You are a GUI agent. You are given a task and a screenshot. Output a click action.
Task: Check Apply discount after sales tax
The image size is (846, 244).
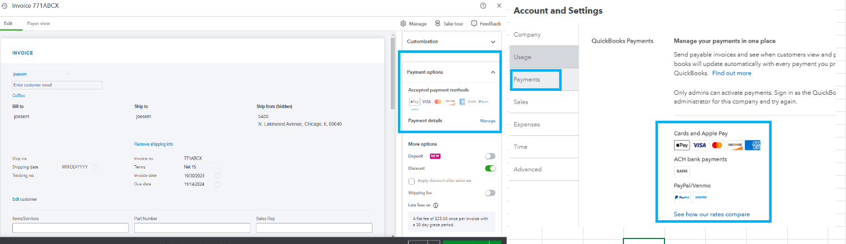point(411,181)
